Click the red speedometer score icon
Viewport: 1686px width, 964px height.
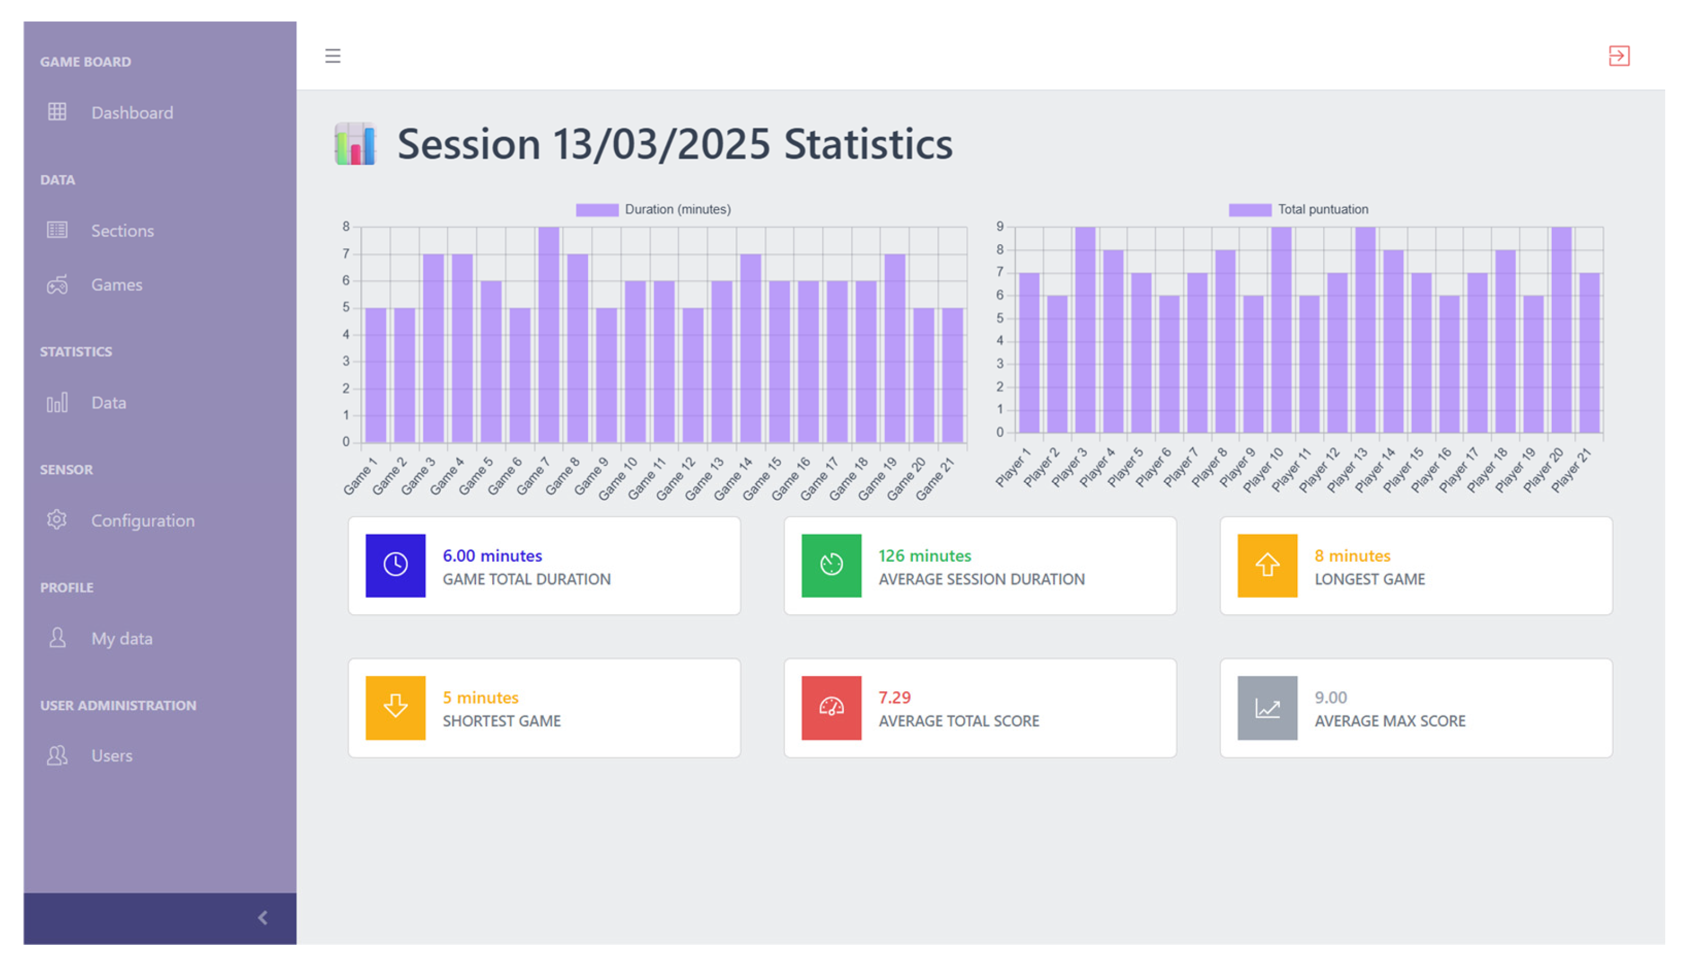click(x=831, y=707)
